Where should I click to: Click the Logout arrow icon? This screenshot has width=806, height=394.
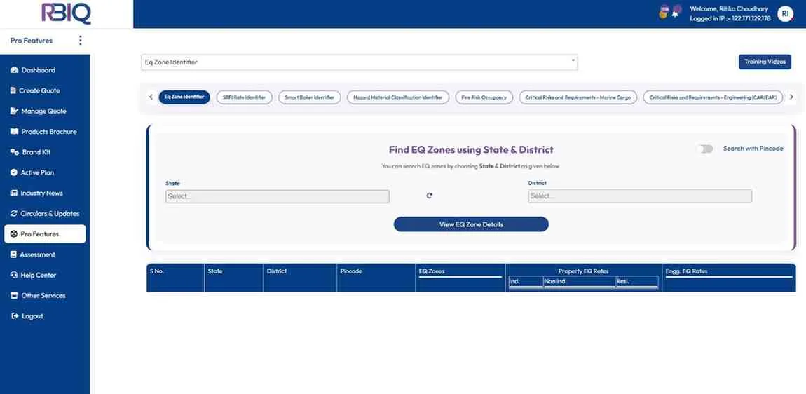click(x=15, y=315)
